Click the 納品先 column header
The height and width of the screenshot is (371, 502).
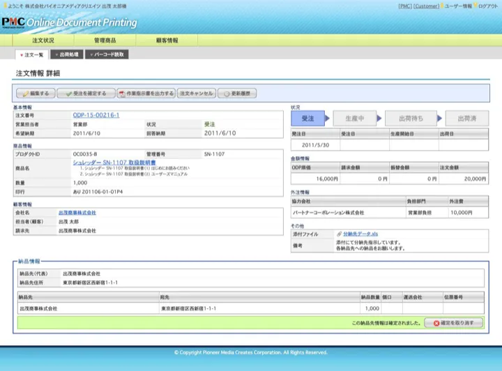[89, 297]
